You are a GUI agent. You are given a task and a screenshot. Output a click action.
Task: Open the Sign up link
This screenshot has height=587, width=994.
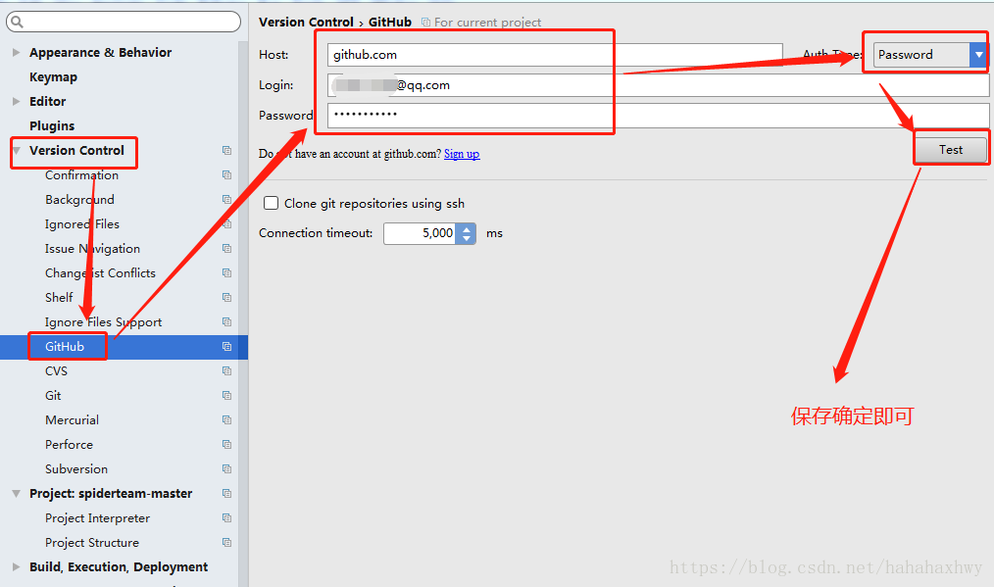click(x=462, y=154)
